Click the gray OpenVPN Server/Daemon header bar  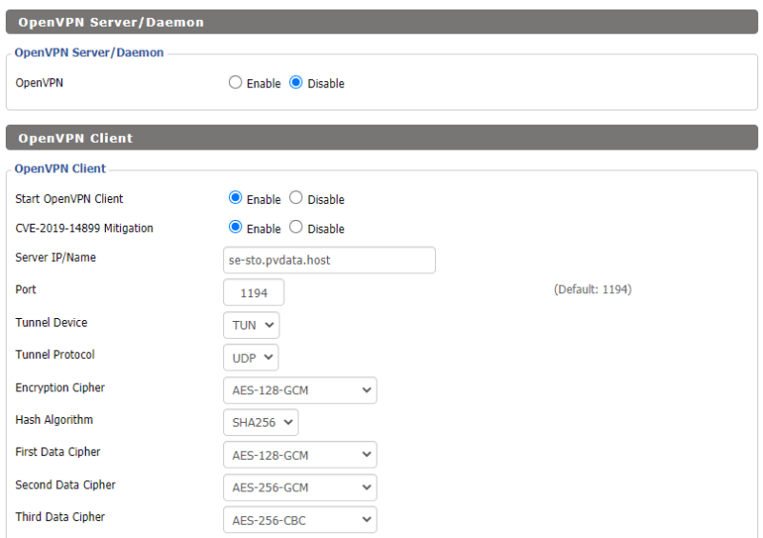[x=381, y=22]
